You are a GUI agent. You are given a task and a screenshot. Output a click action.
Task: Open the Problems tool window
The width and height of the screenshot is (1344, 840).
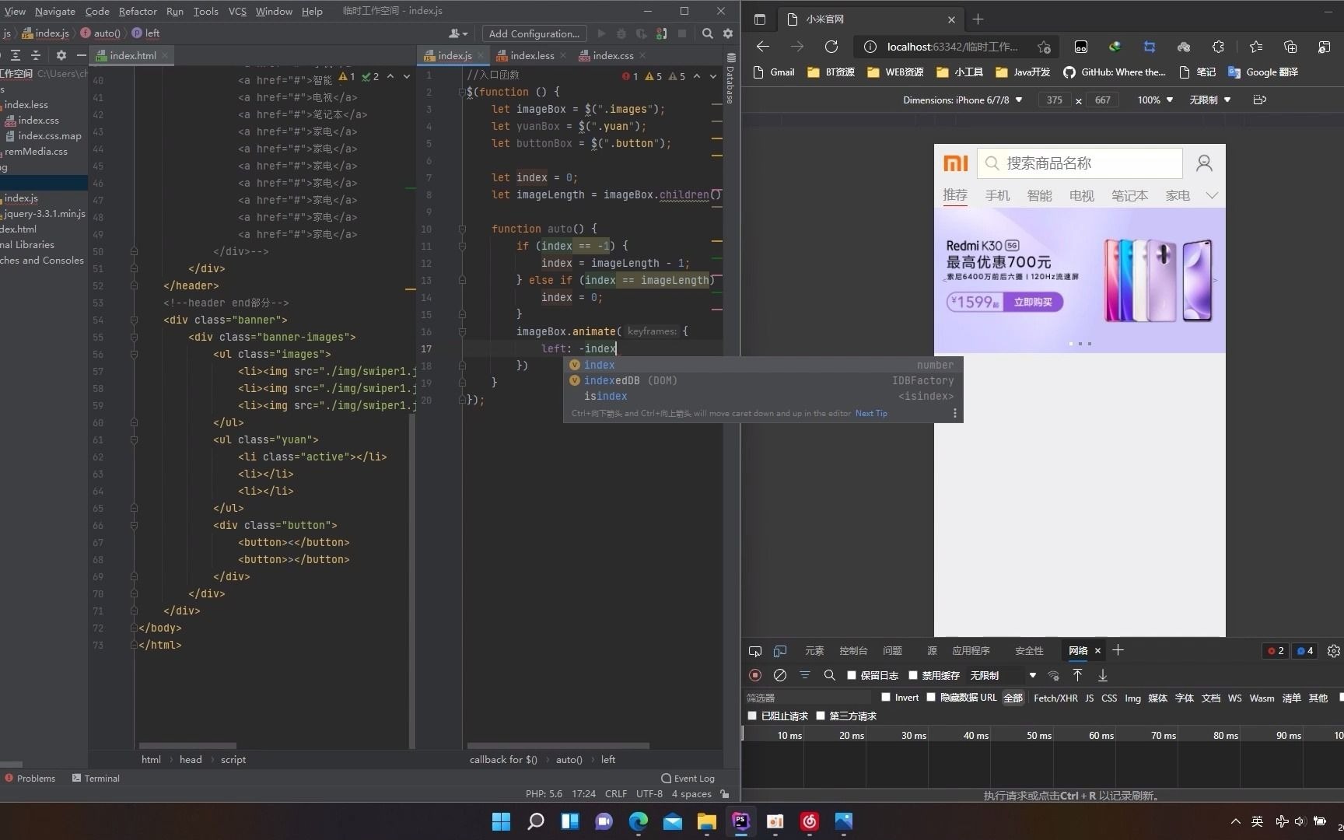tap(30, 778)
